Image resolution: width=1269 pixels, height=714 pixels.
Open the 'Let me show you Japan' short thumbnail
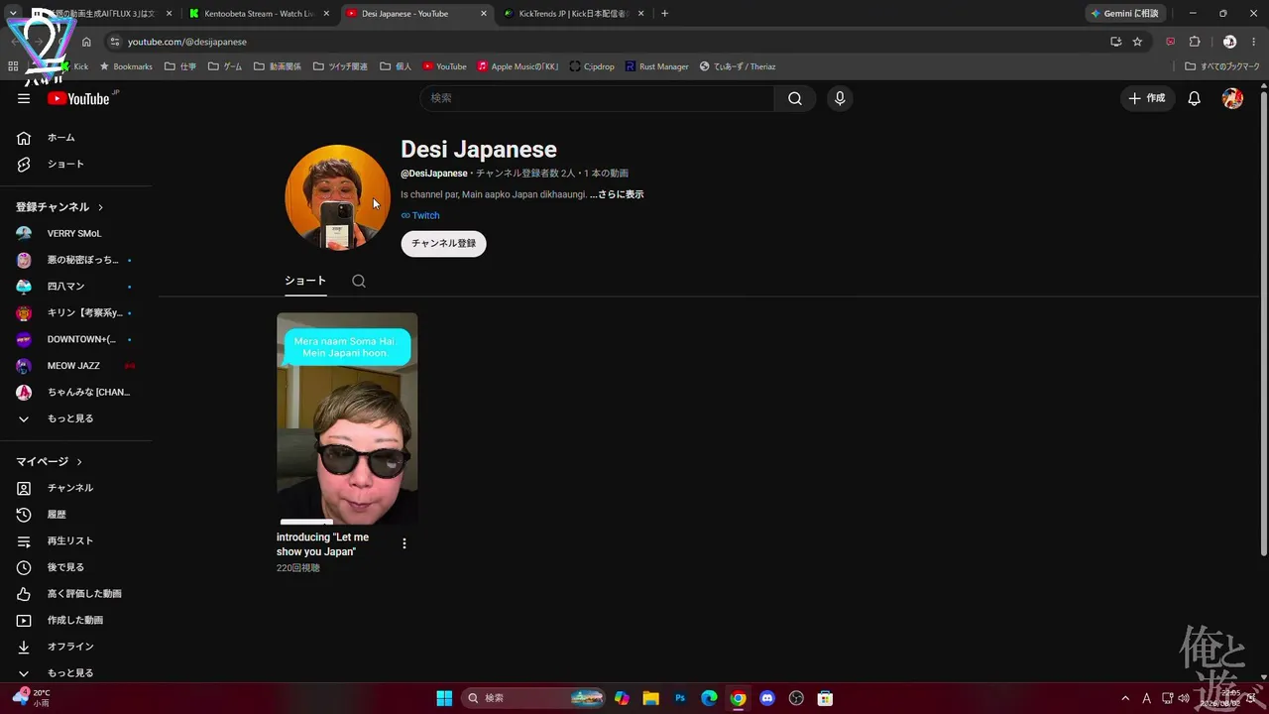[347, 419]
